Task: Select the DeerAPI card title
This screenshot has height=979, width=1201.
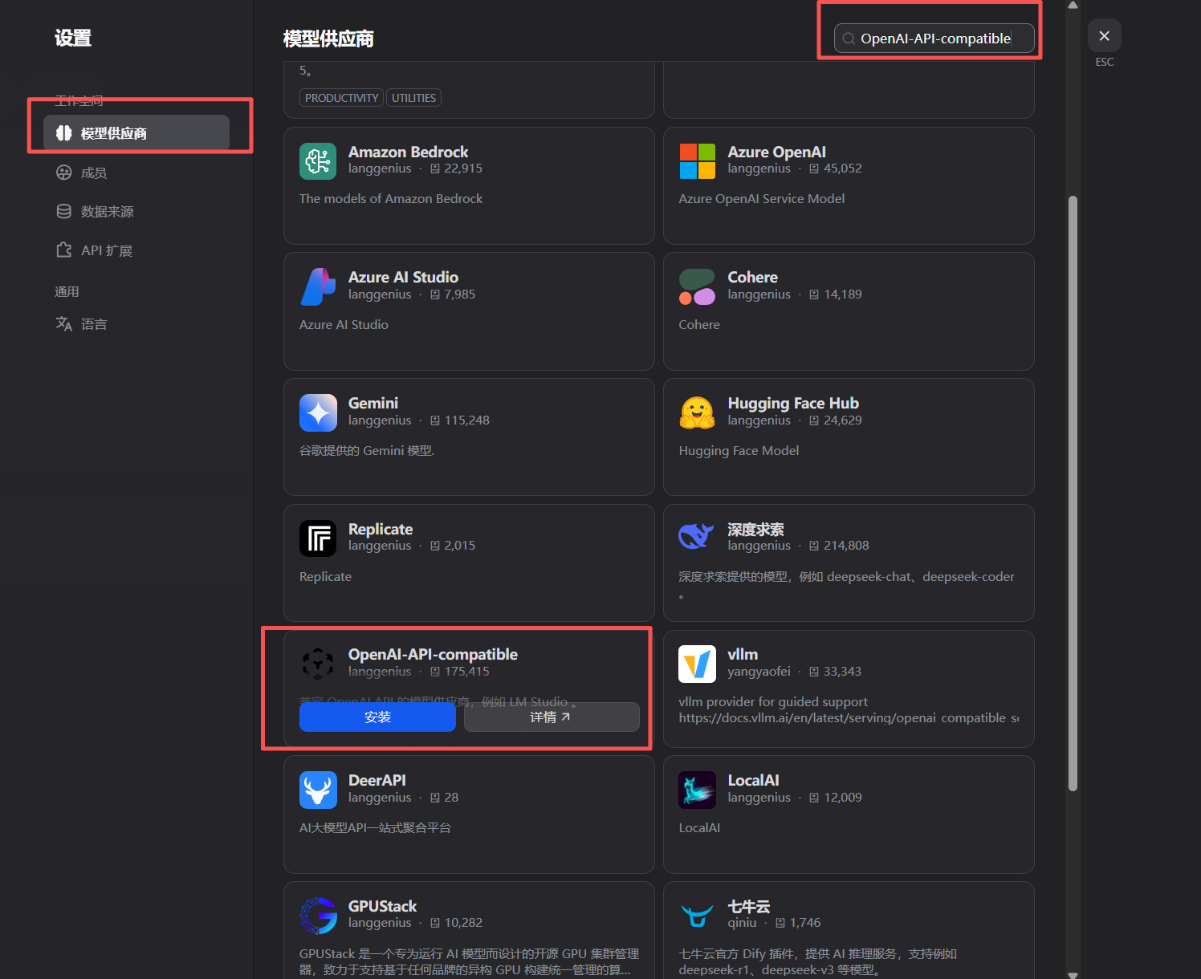Action: click(377, 780)
